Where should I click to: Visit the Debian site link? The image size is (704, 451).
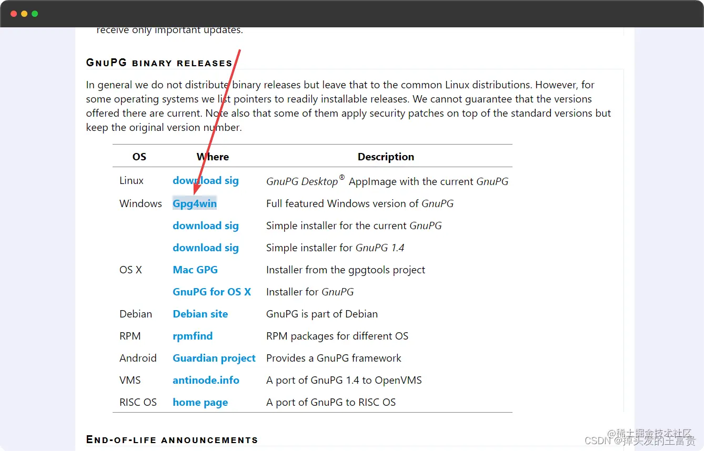pos(200,314)
